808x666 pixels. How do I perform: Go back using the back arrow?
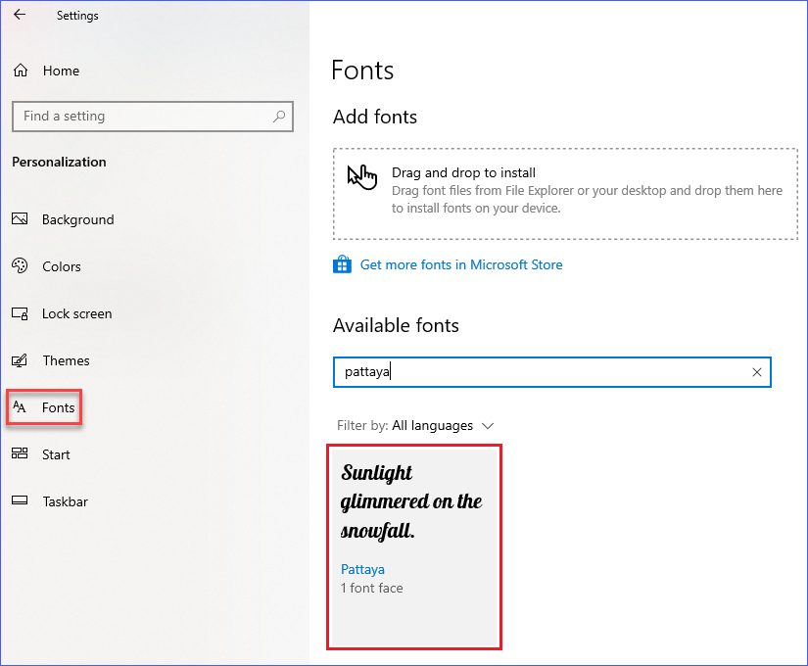click(x=20, y=15)
